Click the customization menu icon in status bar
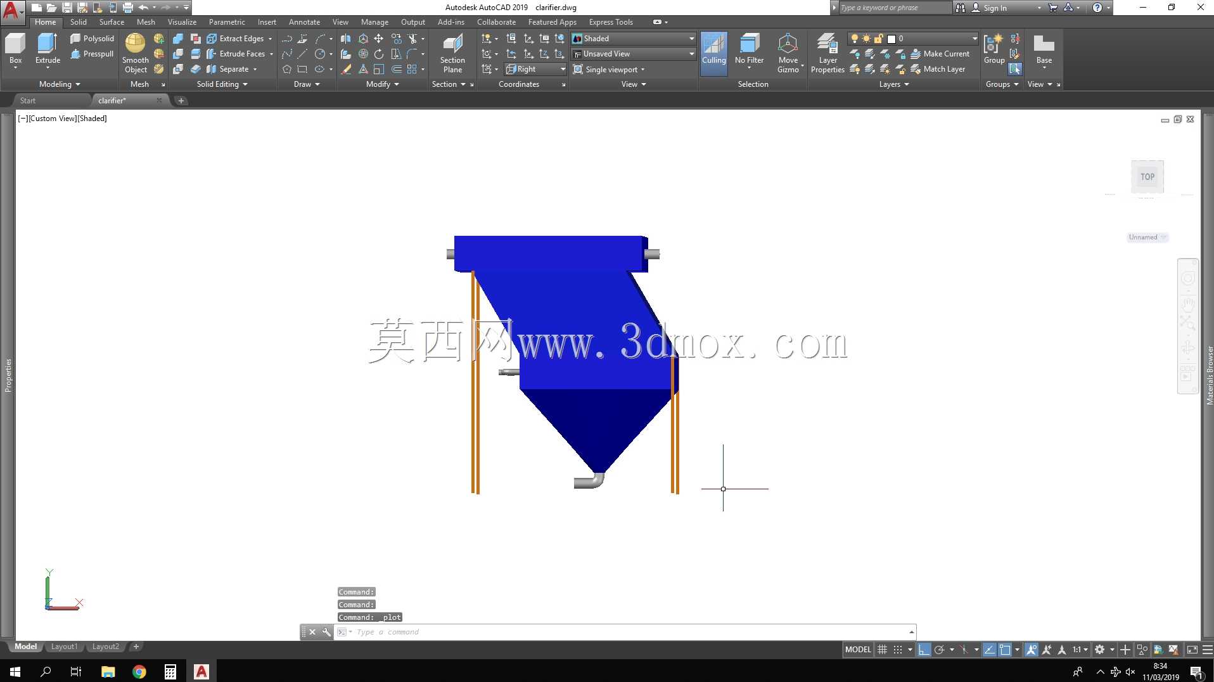The width and height of the screenshot is (1214, 682). tap(1207, 650)
